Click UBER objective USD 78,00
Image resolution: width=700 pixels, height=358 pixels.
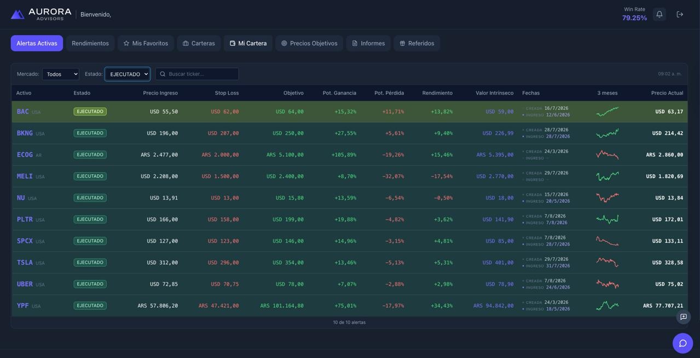[290, 284]
